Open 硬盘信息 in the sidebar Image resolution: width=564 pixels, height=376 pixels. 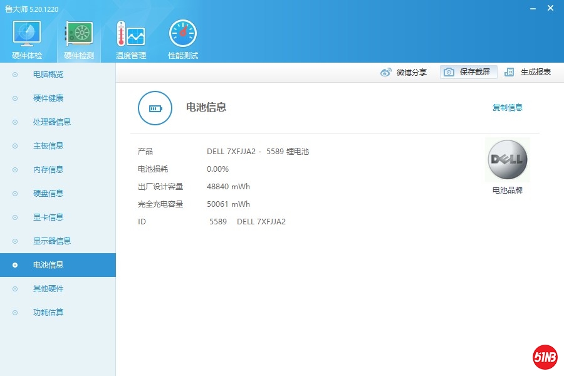tap(48, 194)
